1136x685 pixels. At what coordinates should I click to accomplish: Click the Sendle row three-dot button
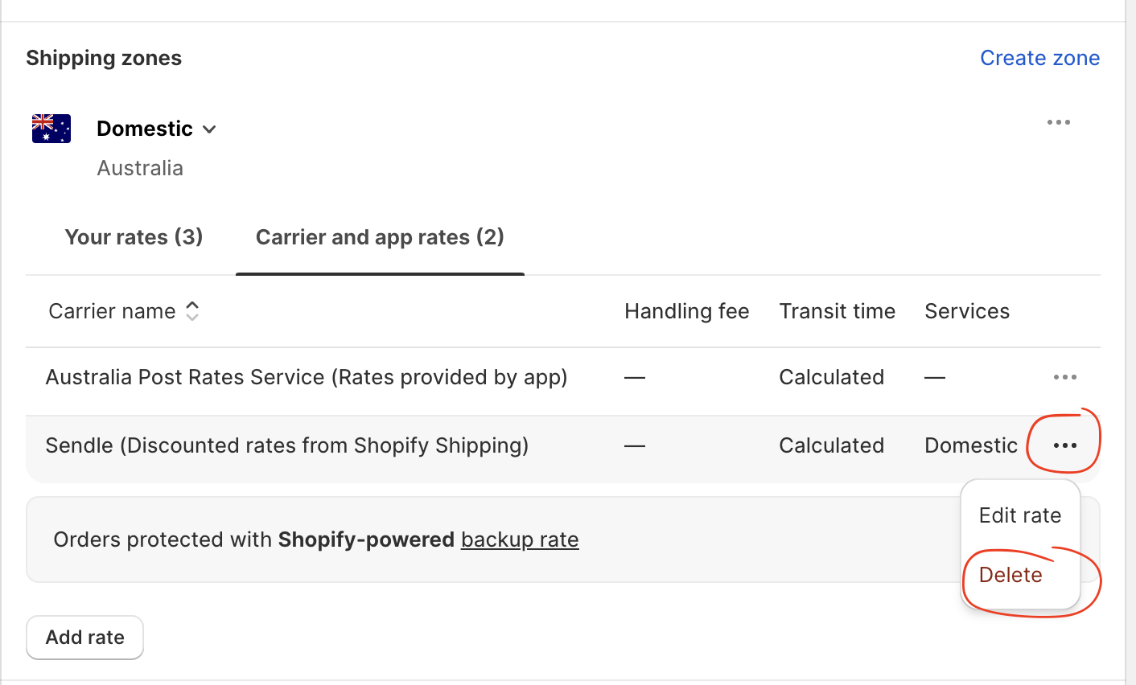click(x=1064, y=445)
